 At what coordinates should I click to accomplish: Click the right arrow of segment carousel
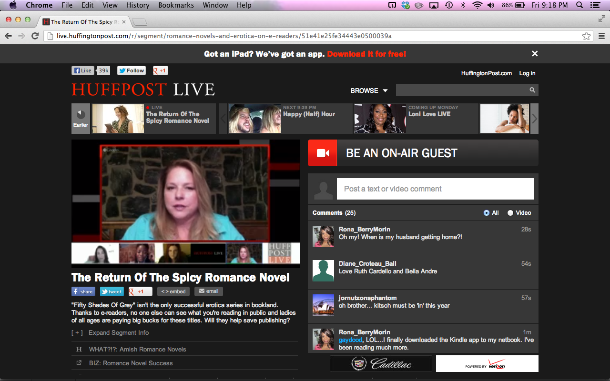[534, 119]
